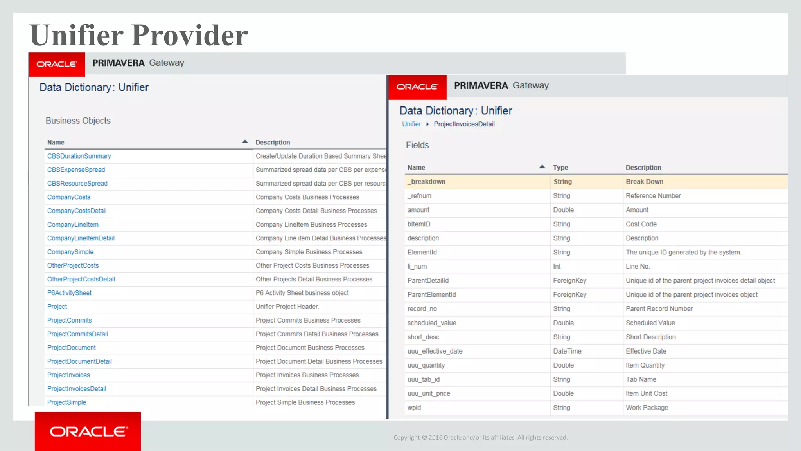
Task: Open ProjectCommitsDetail business object
Action: click(x=77, y=334)
